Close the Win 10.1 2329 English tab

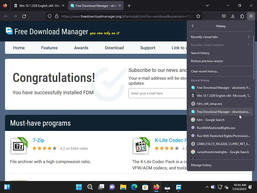[63, 6]
